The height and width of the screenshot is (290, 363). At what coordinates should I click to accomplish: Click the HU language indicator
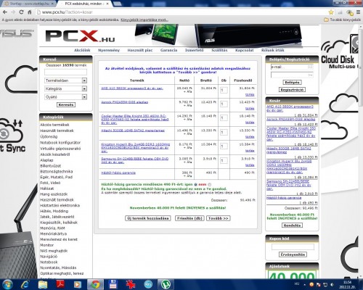click(297, 284)
